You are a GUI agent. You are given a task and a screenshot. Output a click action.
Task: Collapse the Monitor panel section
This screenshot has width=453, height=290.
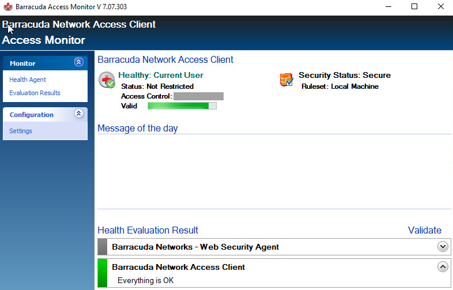78,62
